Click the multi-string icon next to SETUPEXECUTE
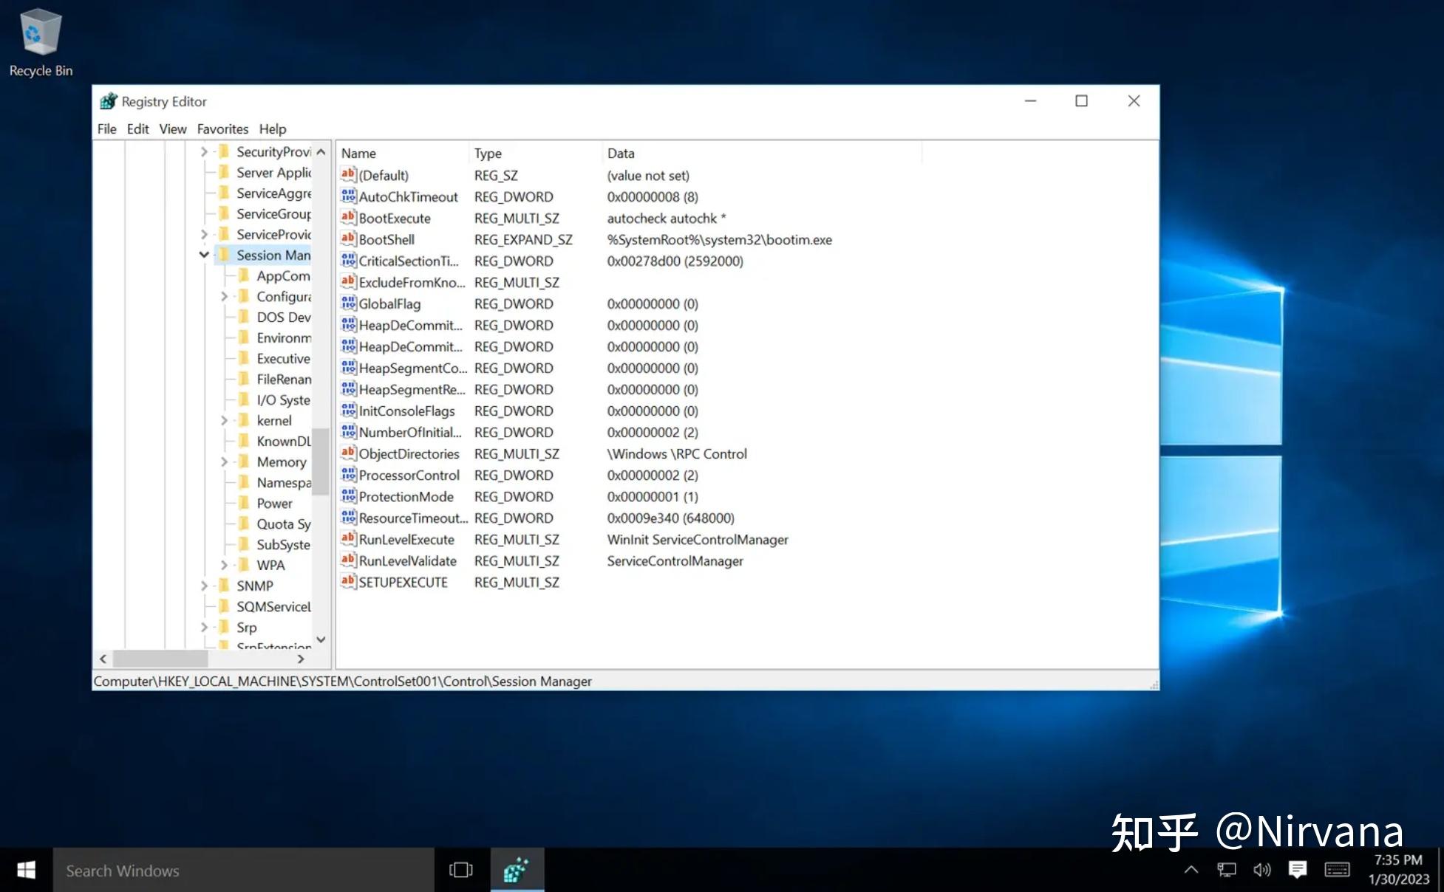Viewport: 1444px width, 892px height. tap(347, 582)
